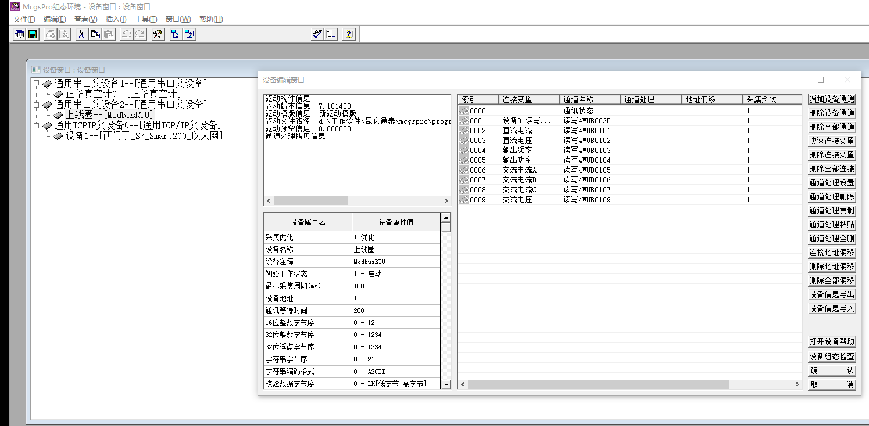869x426 pixels.
Task: Click the checkmark verify icon in toolbar
Action: tap(317, 34)
